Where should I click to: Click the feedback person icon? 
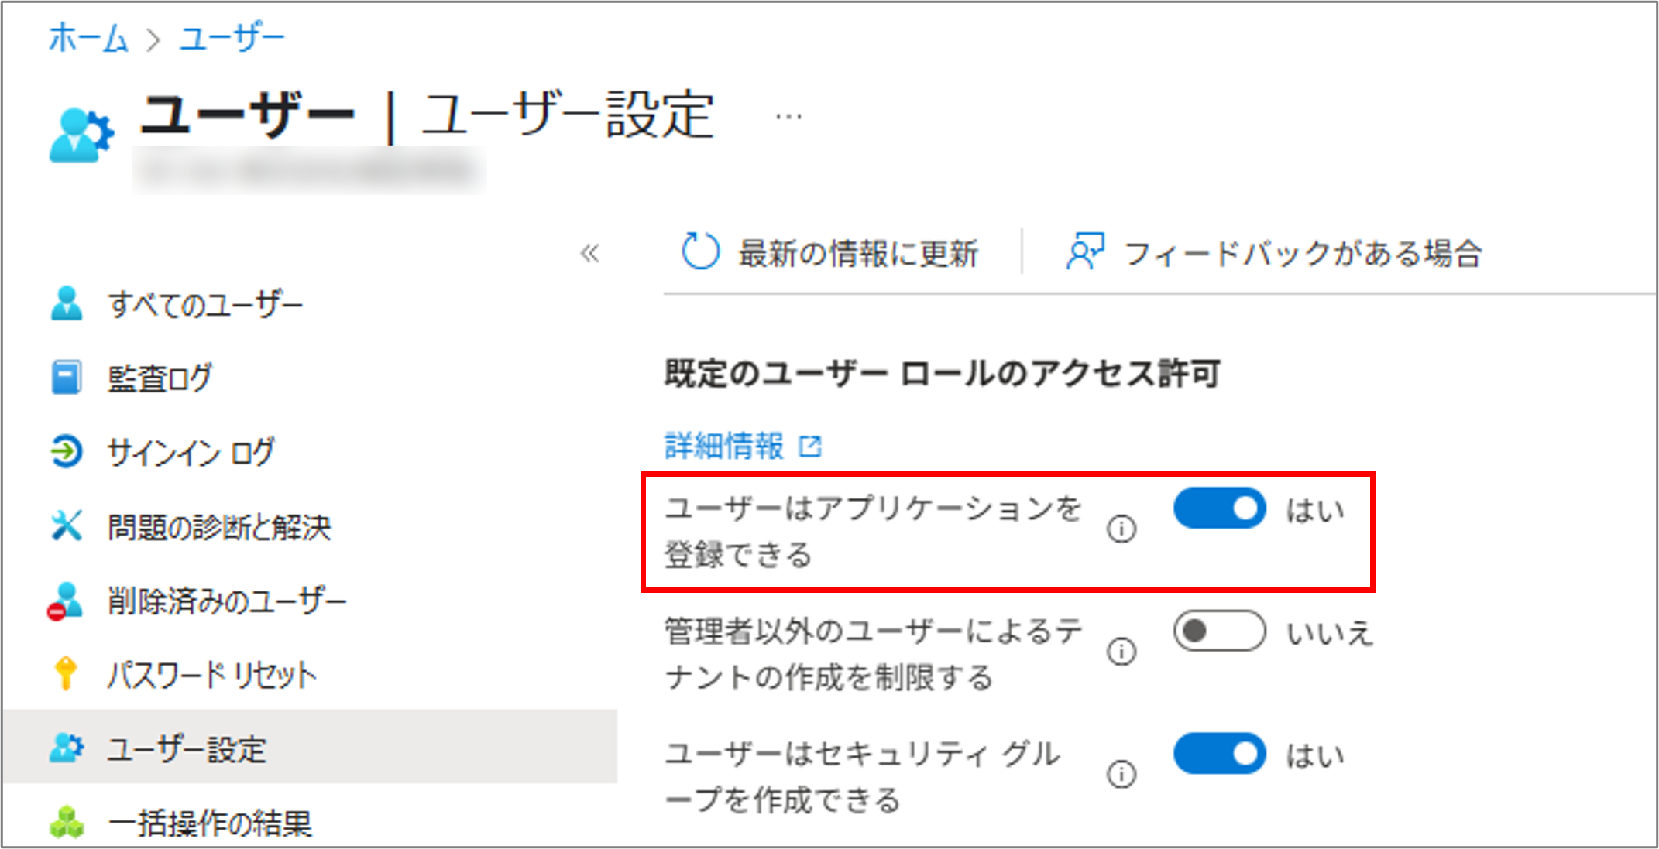(1085, 252)
